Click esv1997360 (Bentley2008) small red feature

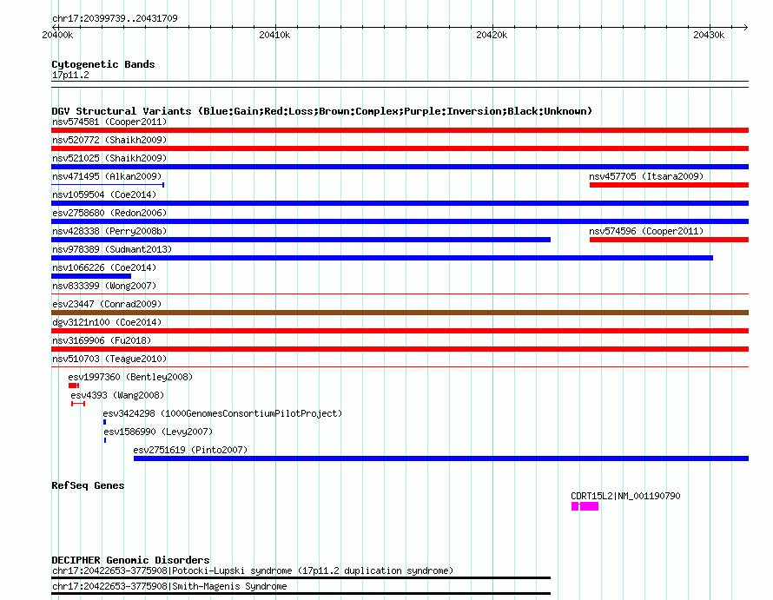click(x=74, y=386)
